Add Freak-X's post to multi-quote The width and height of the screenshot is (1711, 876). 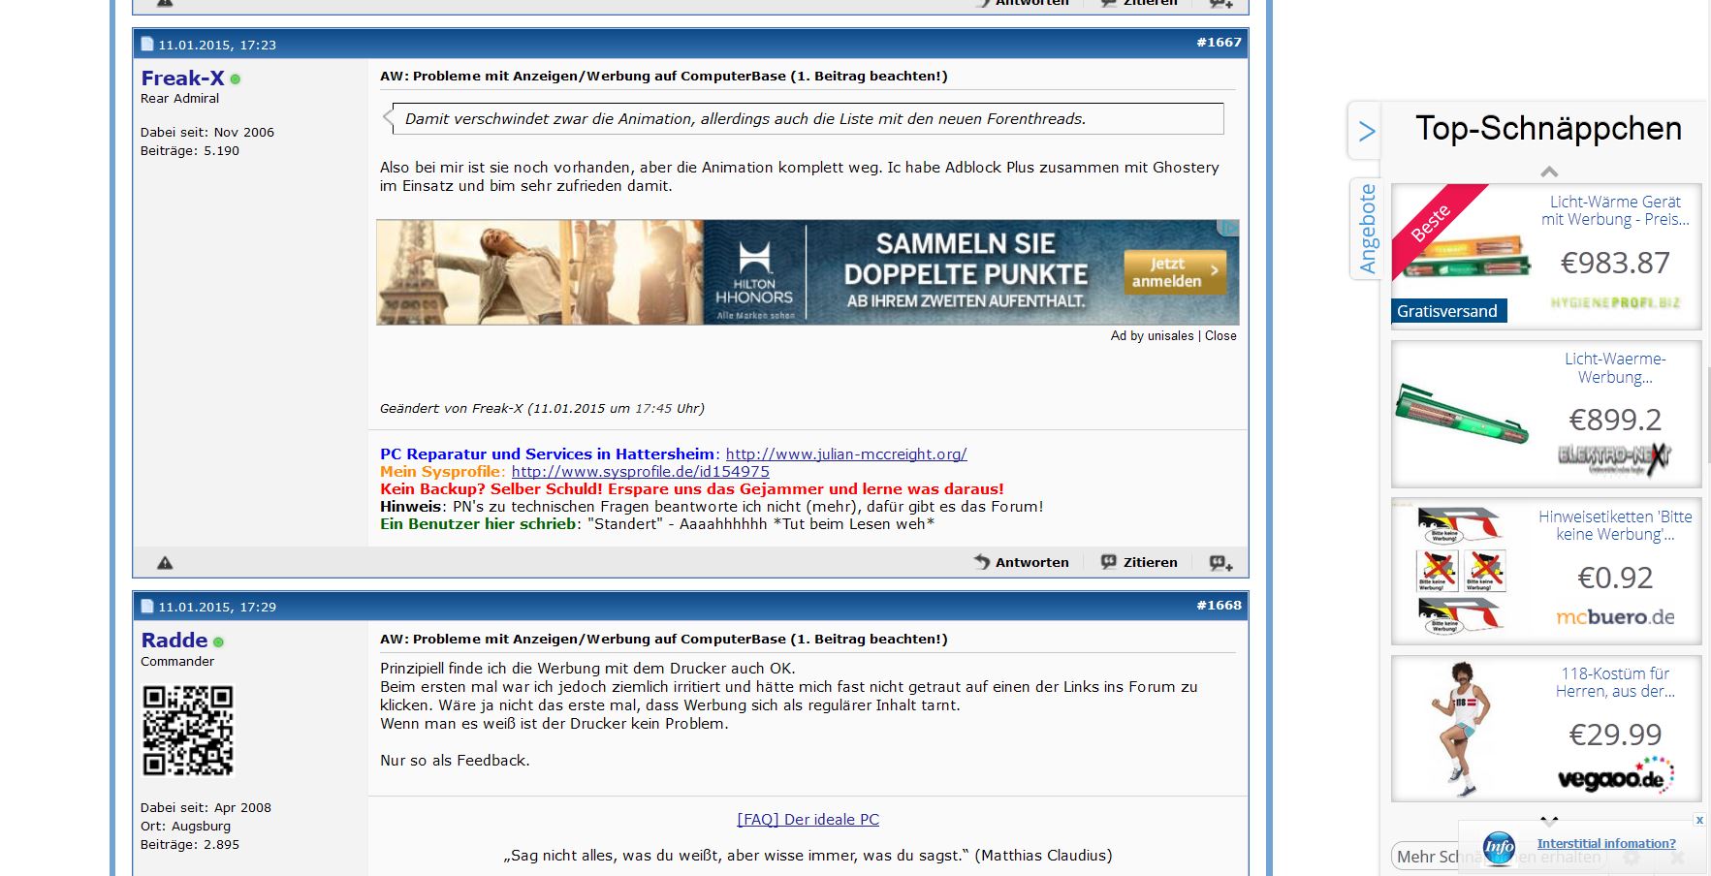coord(1220,562)
